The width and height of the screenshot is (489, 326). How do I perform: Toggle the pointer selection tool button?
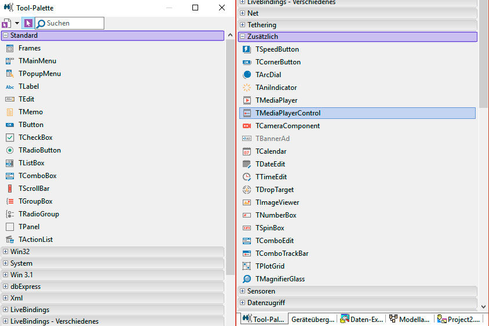[28, 23]
